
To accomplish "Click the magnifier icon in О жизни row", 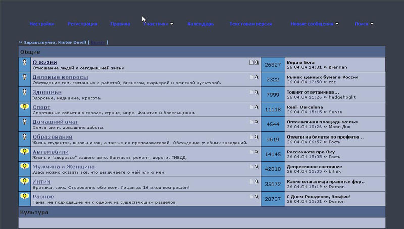I will click(257, 63).
